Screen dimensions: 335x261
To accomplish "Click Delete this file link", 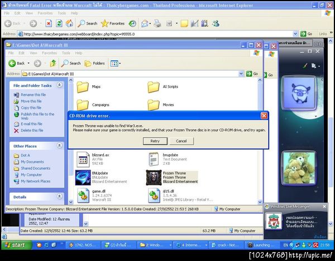I will click(32, 130).
